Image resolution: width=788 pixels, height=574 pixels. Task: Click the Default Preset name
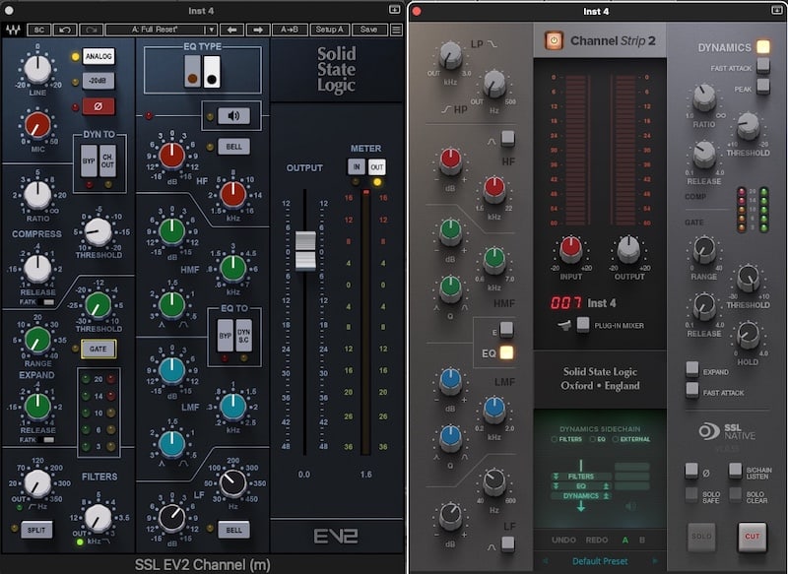600,561
